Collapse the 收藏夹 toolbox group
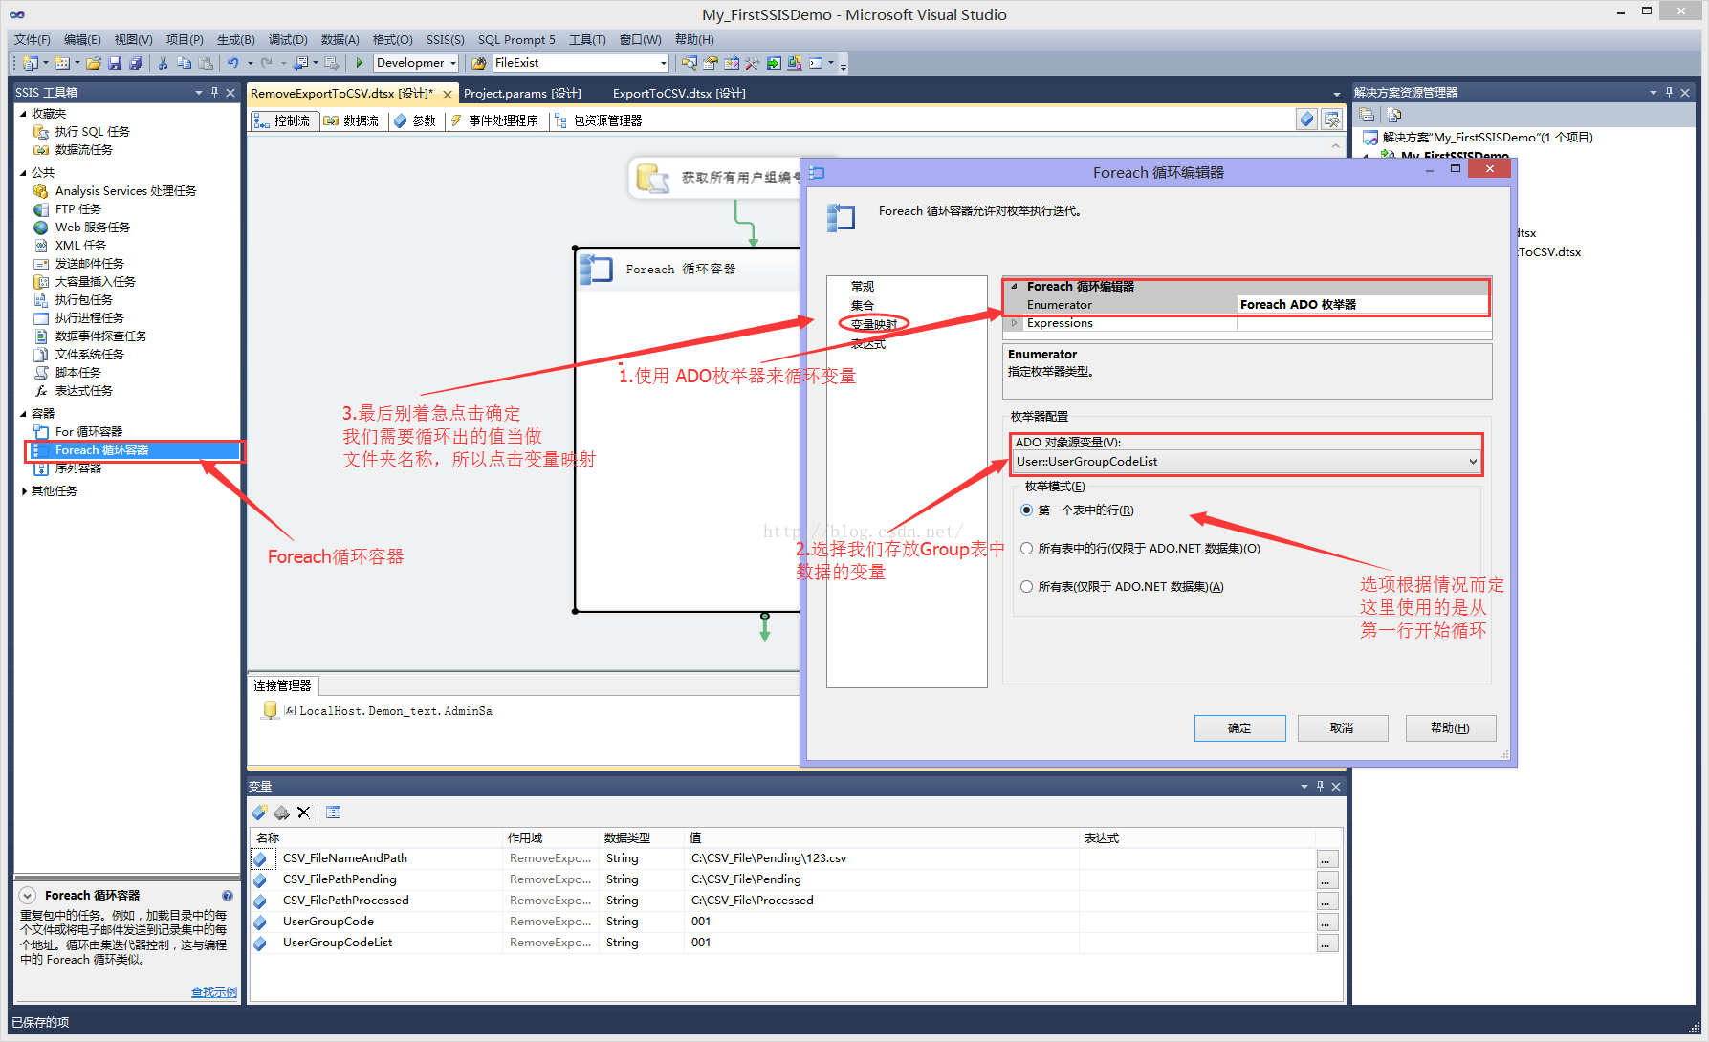 [x=23, y=114]
